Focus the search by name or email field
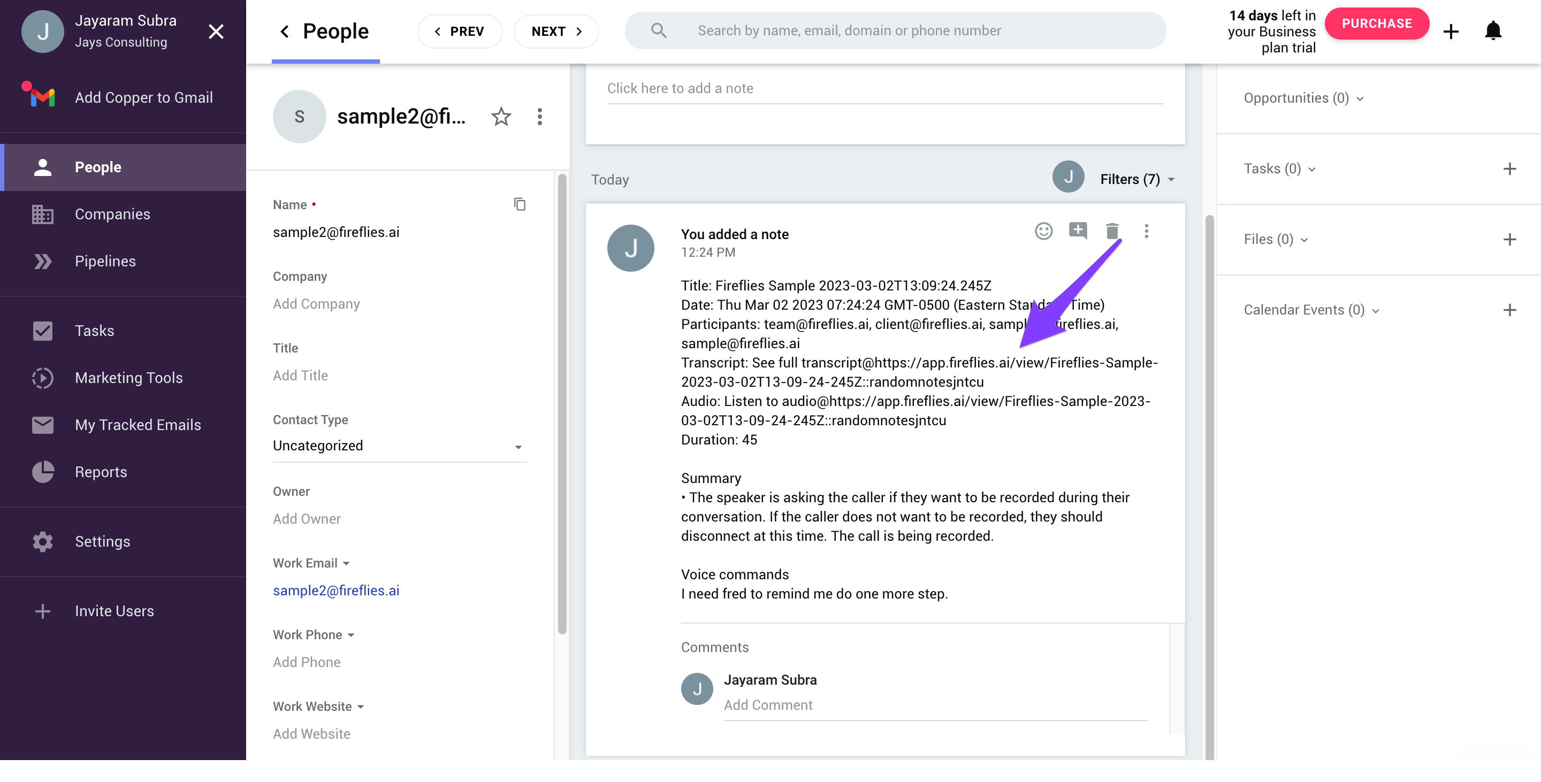 click(x=895, y=30)
